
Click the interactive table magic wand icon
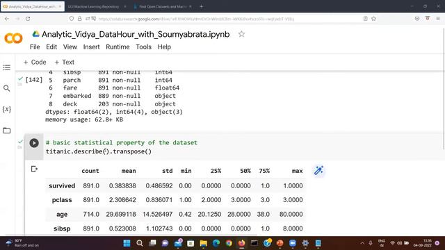pyautogui.click(x=318, y=171)
